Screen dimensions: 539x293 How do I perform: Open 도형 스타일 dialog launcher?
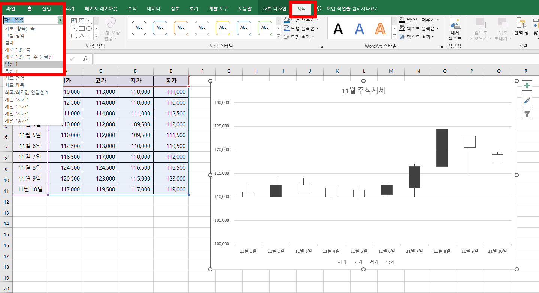(x=321, y=46)
